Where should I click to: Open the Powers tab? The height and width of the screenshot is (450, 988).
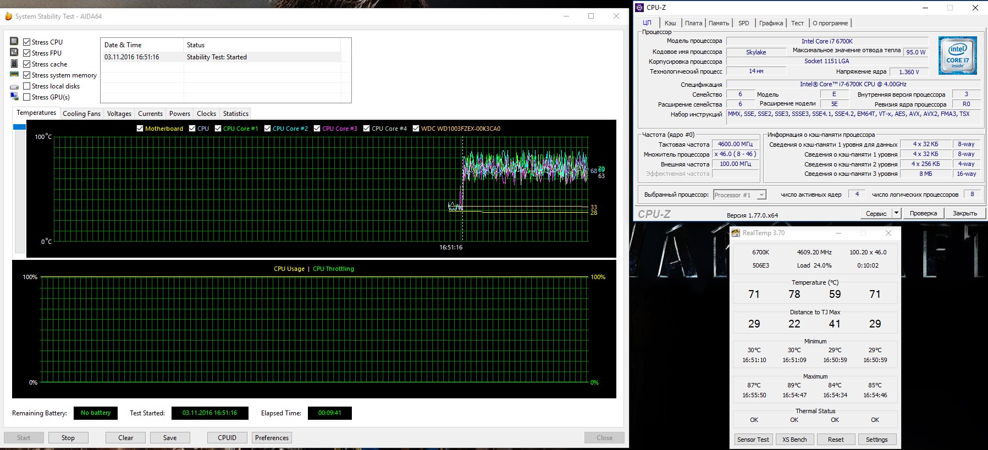coord(180,114)
